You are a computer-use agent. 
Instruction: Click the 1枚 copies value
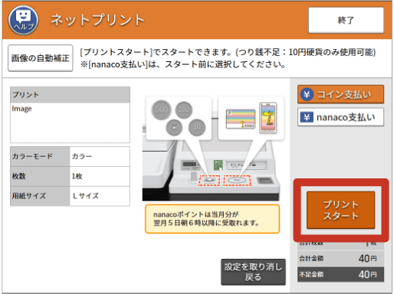click(100, 176)
